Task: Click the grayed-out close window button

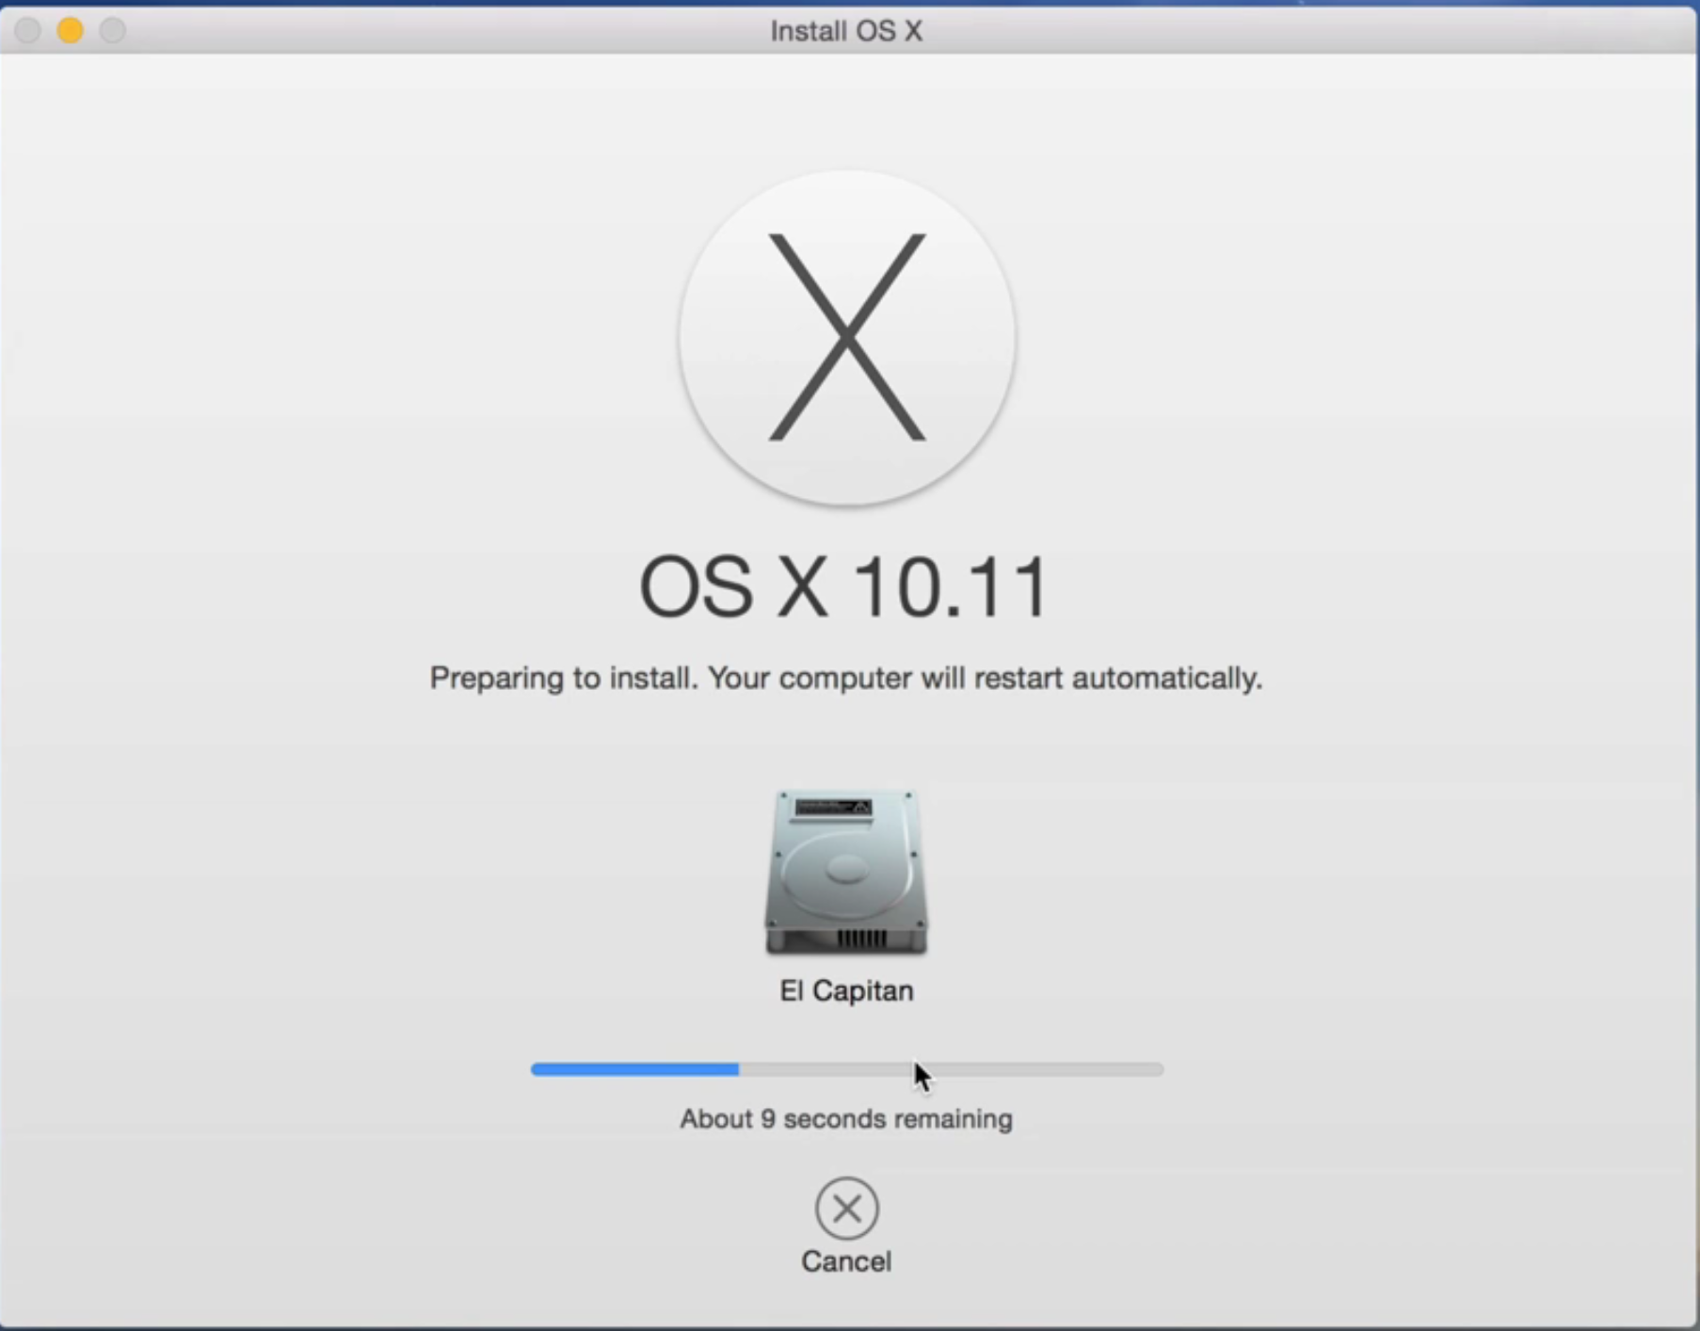Action: click(x=27, y=31)
